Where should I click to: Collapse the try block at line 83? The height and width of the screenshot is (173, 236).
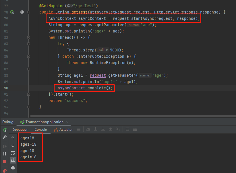pyautogui.click(x=28, y=44)
